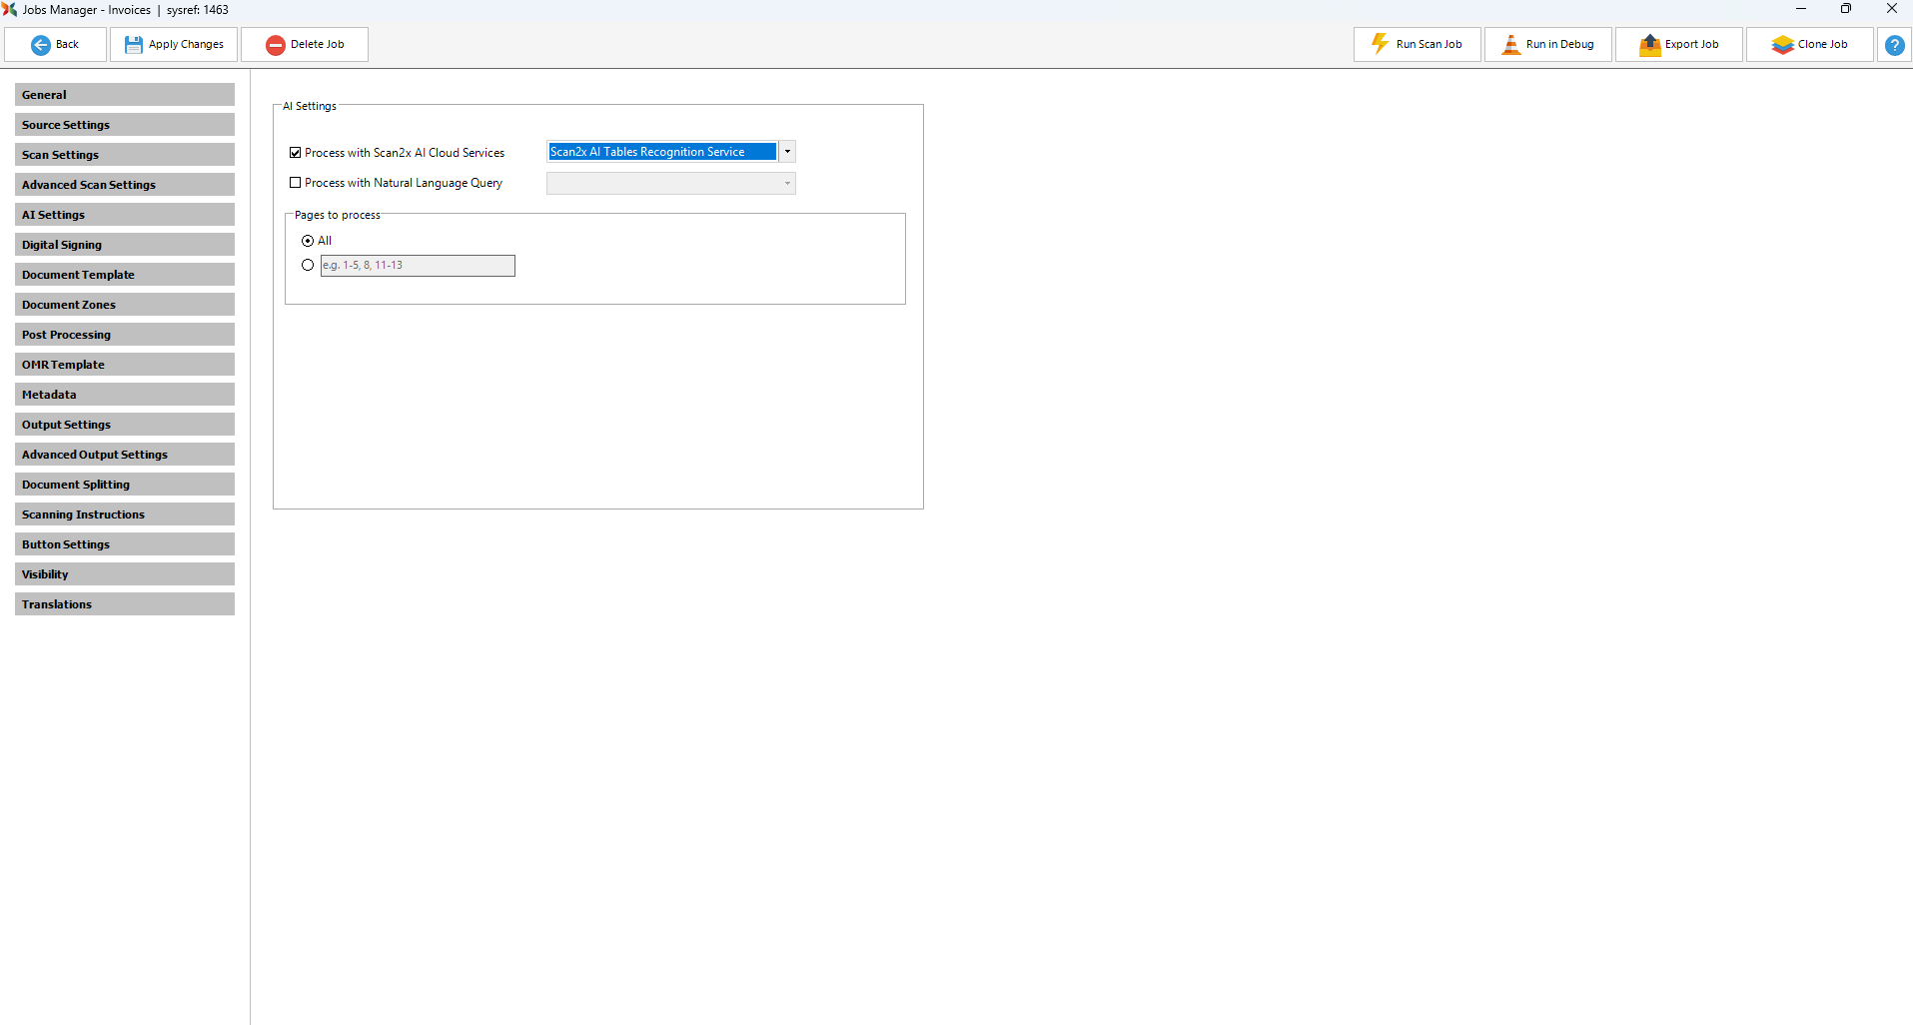Open help with the question mark icon
Screen dimensions: 1913x1025
pos(1894,45)
